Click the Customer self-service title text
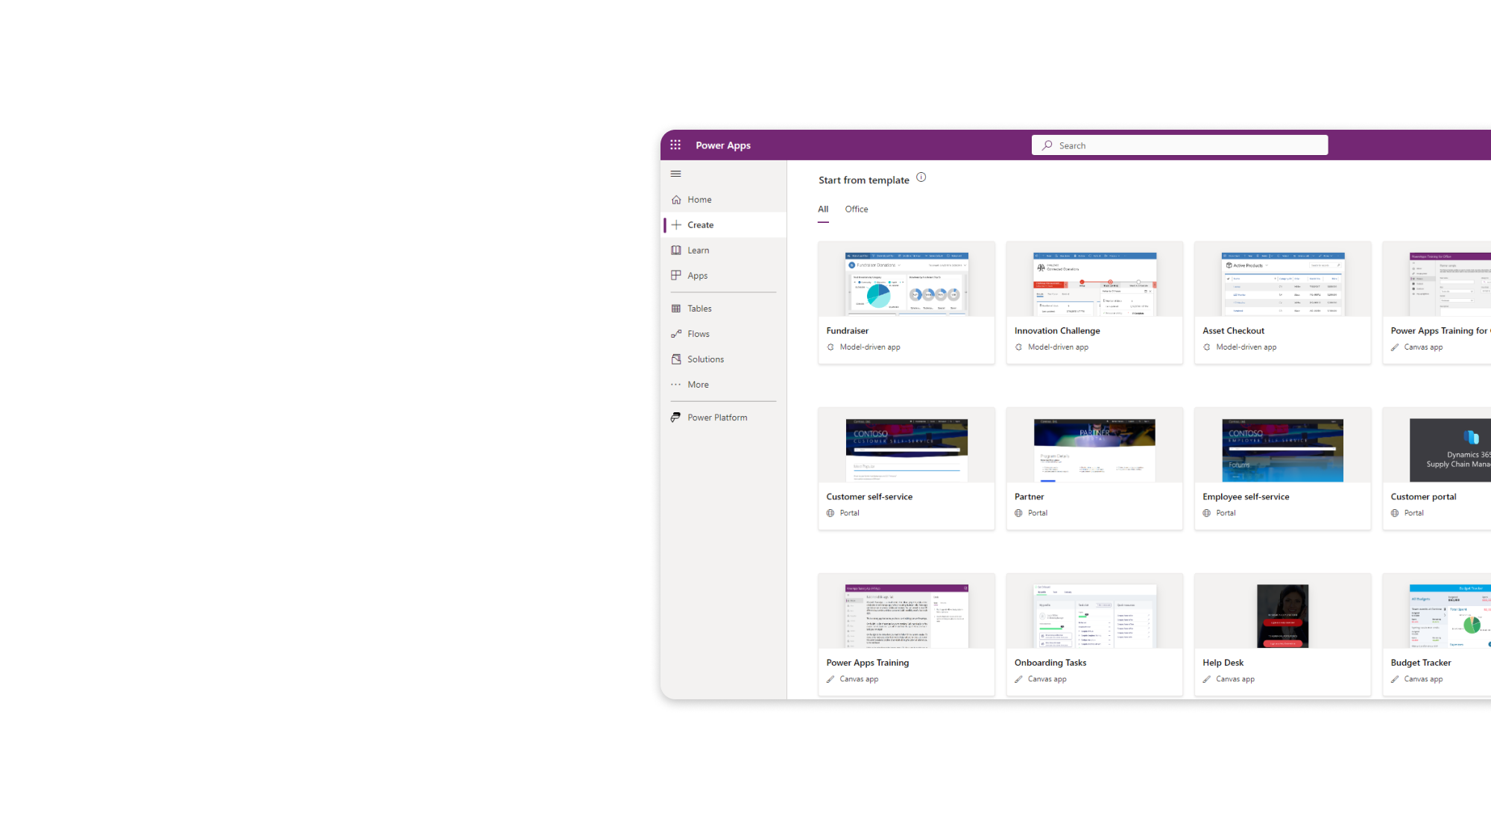Viewport: 1491px width, 829px height. (869, 497)
